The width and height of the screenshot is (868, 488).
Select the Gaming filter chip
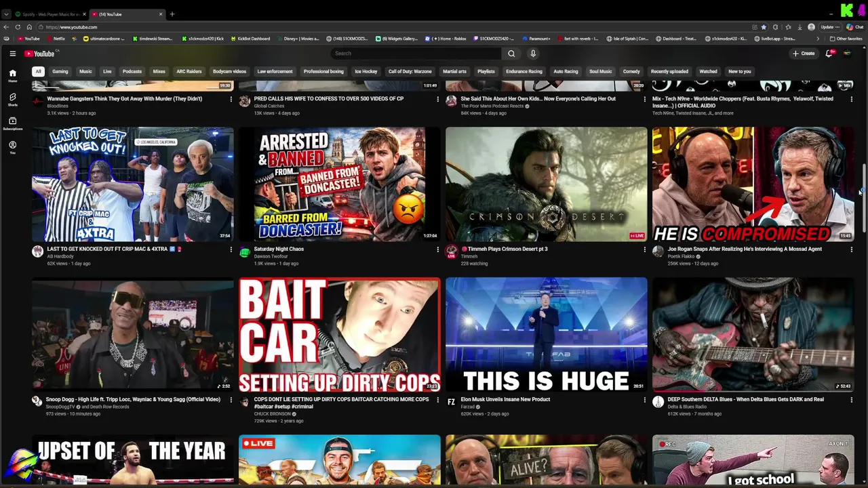(60, 71)
